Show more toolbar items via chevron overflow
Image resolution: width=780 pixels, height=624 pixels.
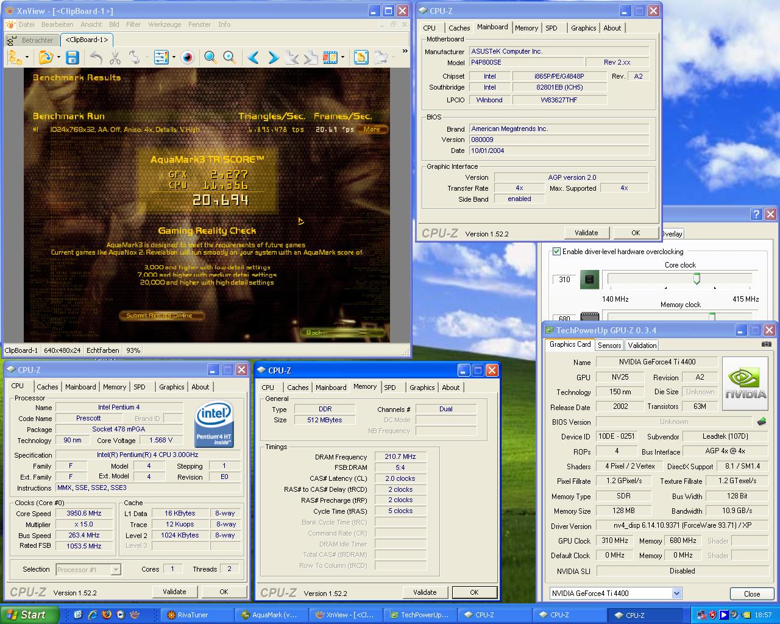coord(405,51)
